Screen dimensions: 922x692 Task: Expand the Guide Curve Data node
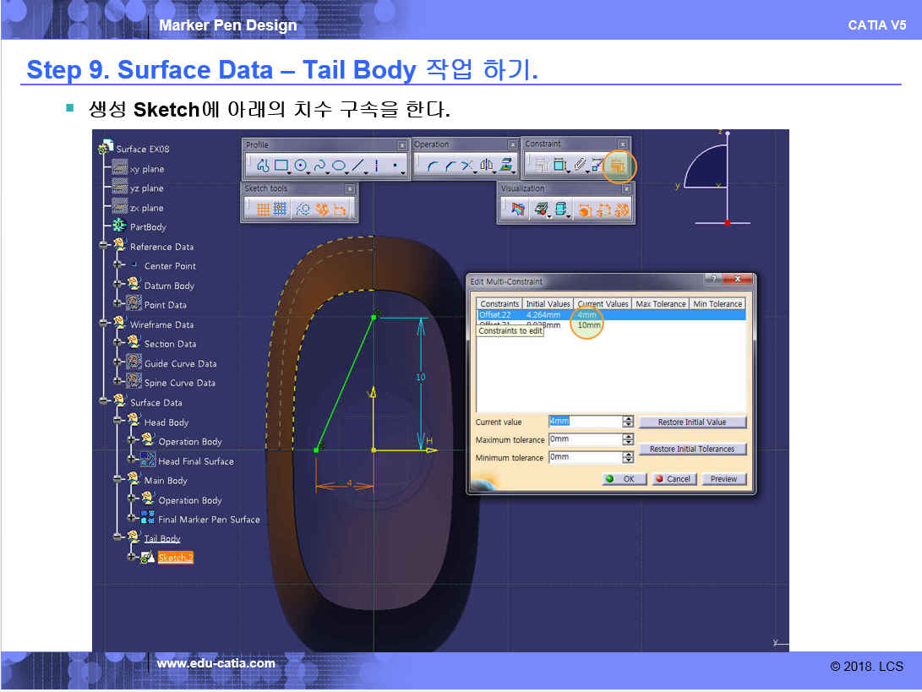118,363
